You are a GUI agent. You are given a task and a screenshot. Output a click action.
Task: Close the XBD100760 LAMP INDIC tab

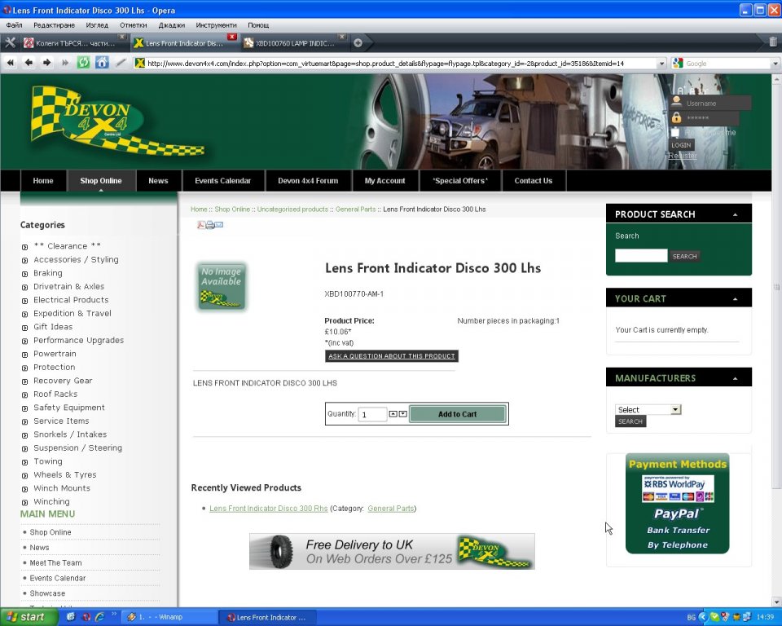pos(341,37)
